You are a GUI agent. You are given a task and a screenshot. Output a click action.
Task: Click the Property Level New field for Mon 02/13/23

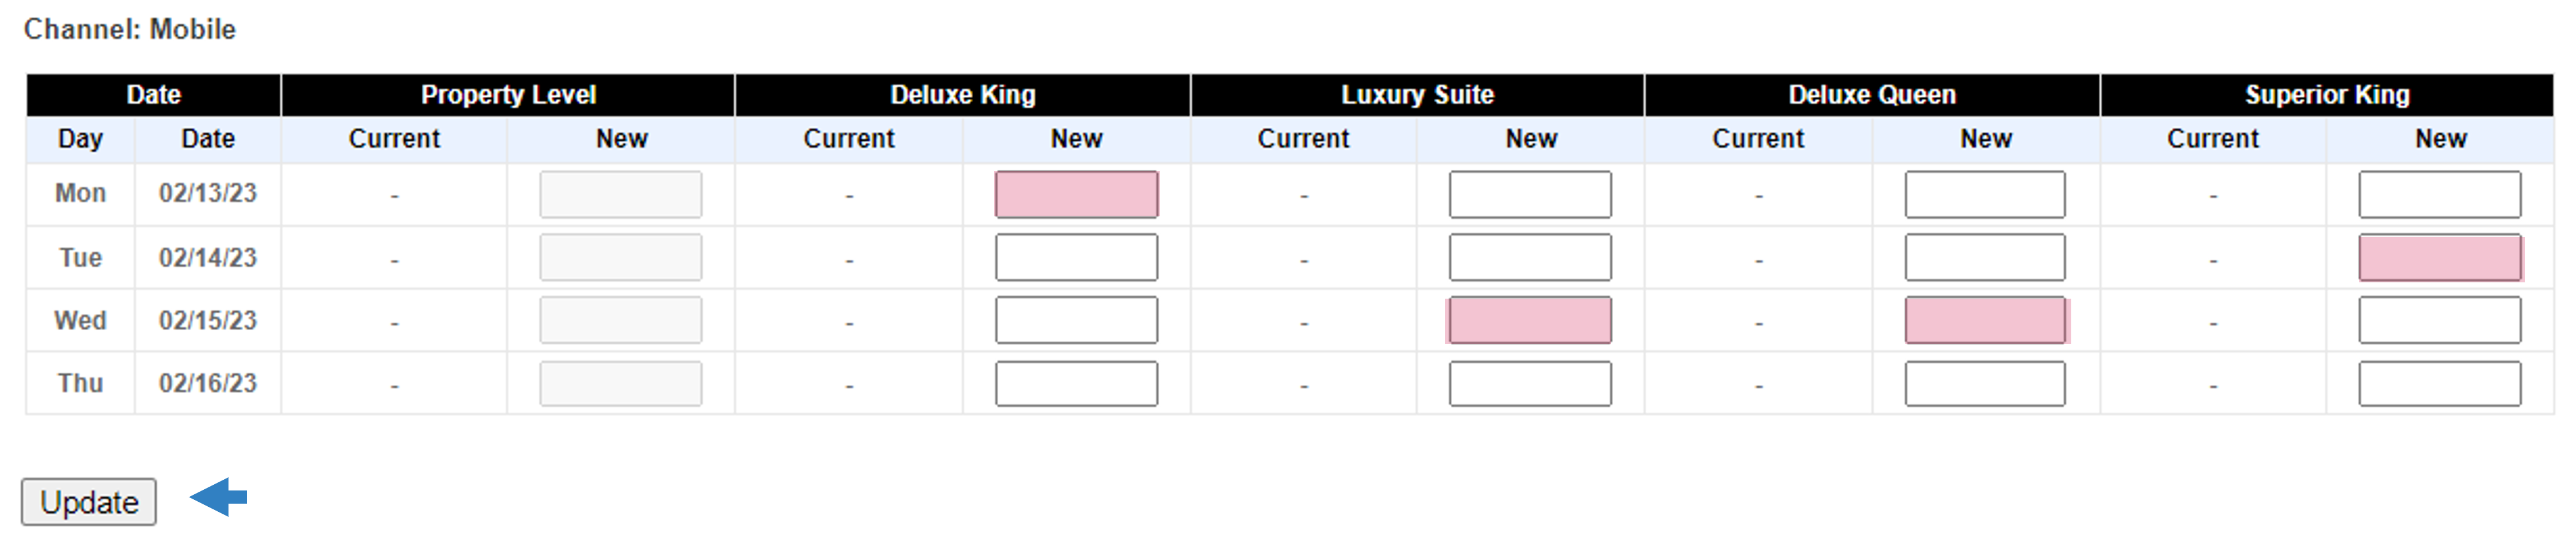(x=621, y=194)
